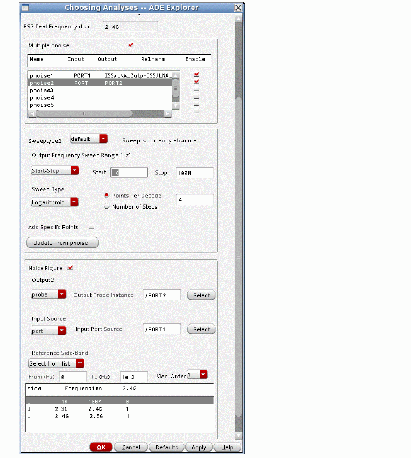Click the window menu icon in title bar
411x458 pixels.
point(25,8)
